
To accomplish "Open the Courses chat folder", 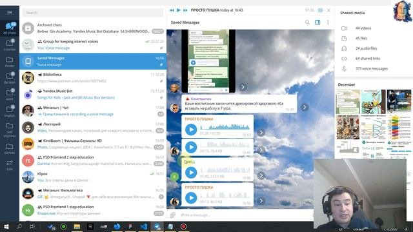I will point(10,44).
